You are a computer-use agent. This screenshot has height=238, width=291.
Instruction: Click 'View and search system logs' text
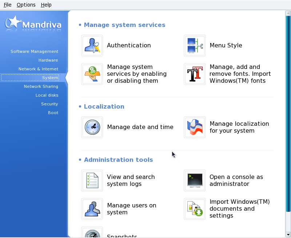(131, 180)
